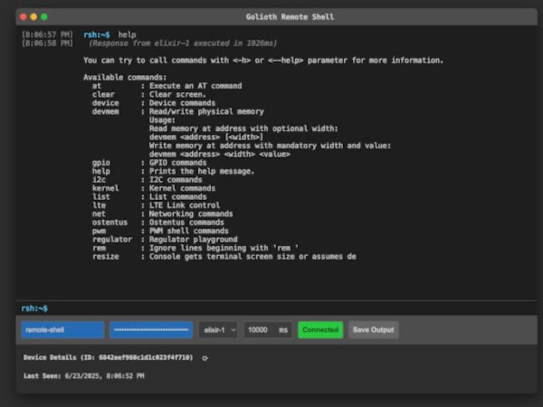The width and height of the screenshot is (543, 407).
Task: Click the 'device' command name
Action: tap(105, 103)
